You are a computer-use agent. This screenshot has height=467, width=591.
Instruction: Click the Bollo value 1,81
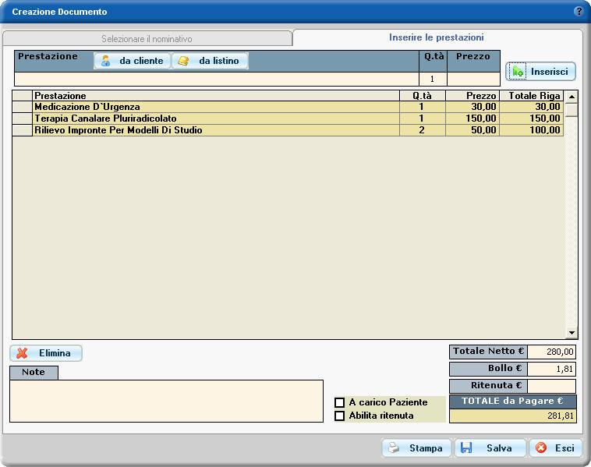point(551,369)
